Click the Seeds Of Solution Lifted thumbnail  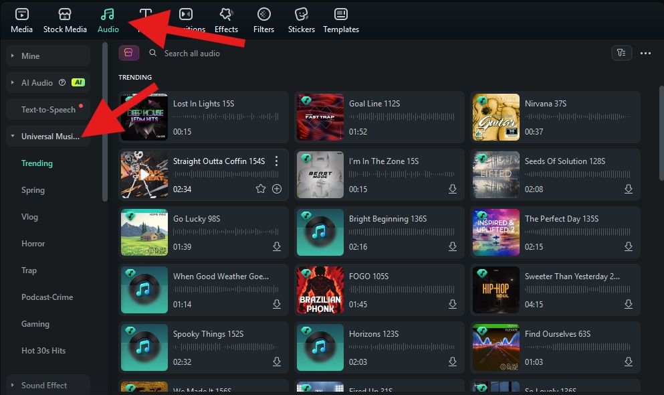pos(496,175)
